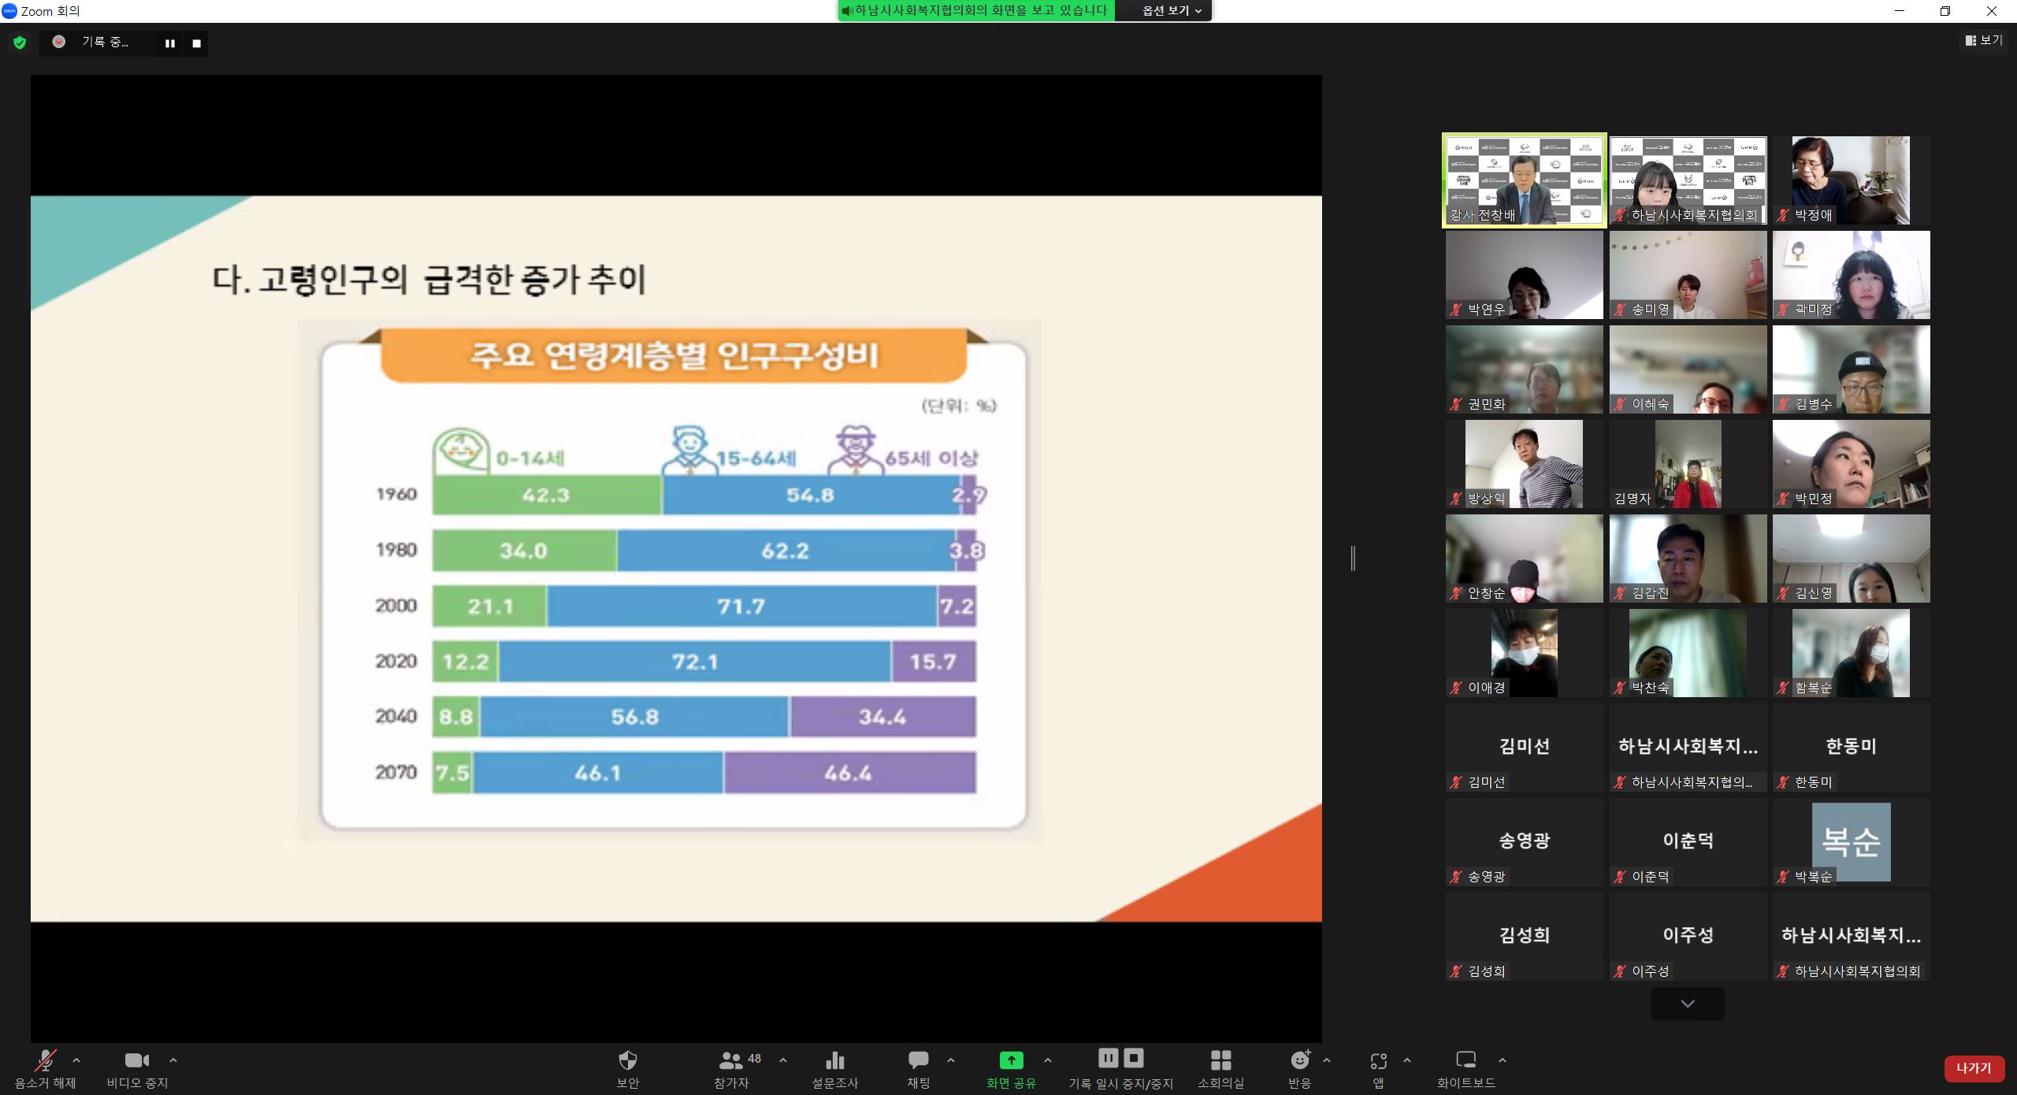Open the Apps (앱) icon
The image size is (2017, 1095).
pyautogui.click(x=1378, y=1060)
